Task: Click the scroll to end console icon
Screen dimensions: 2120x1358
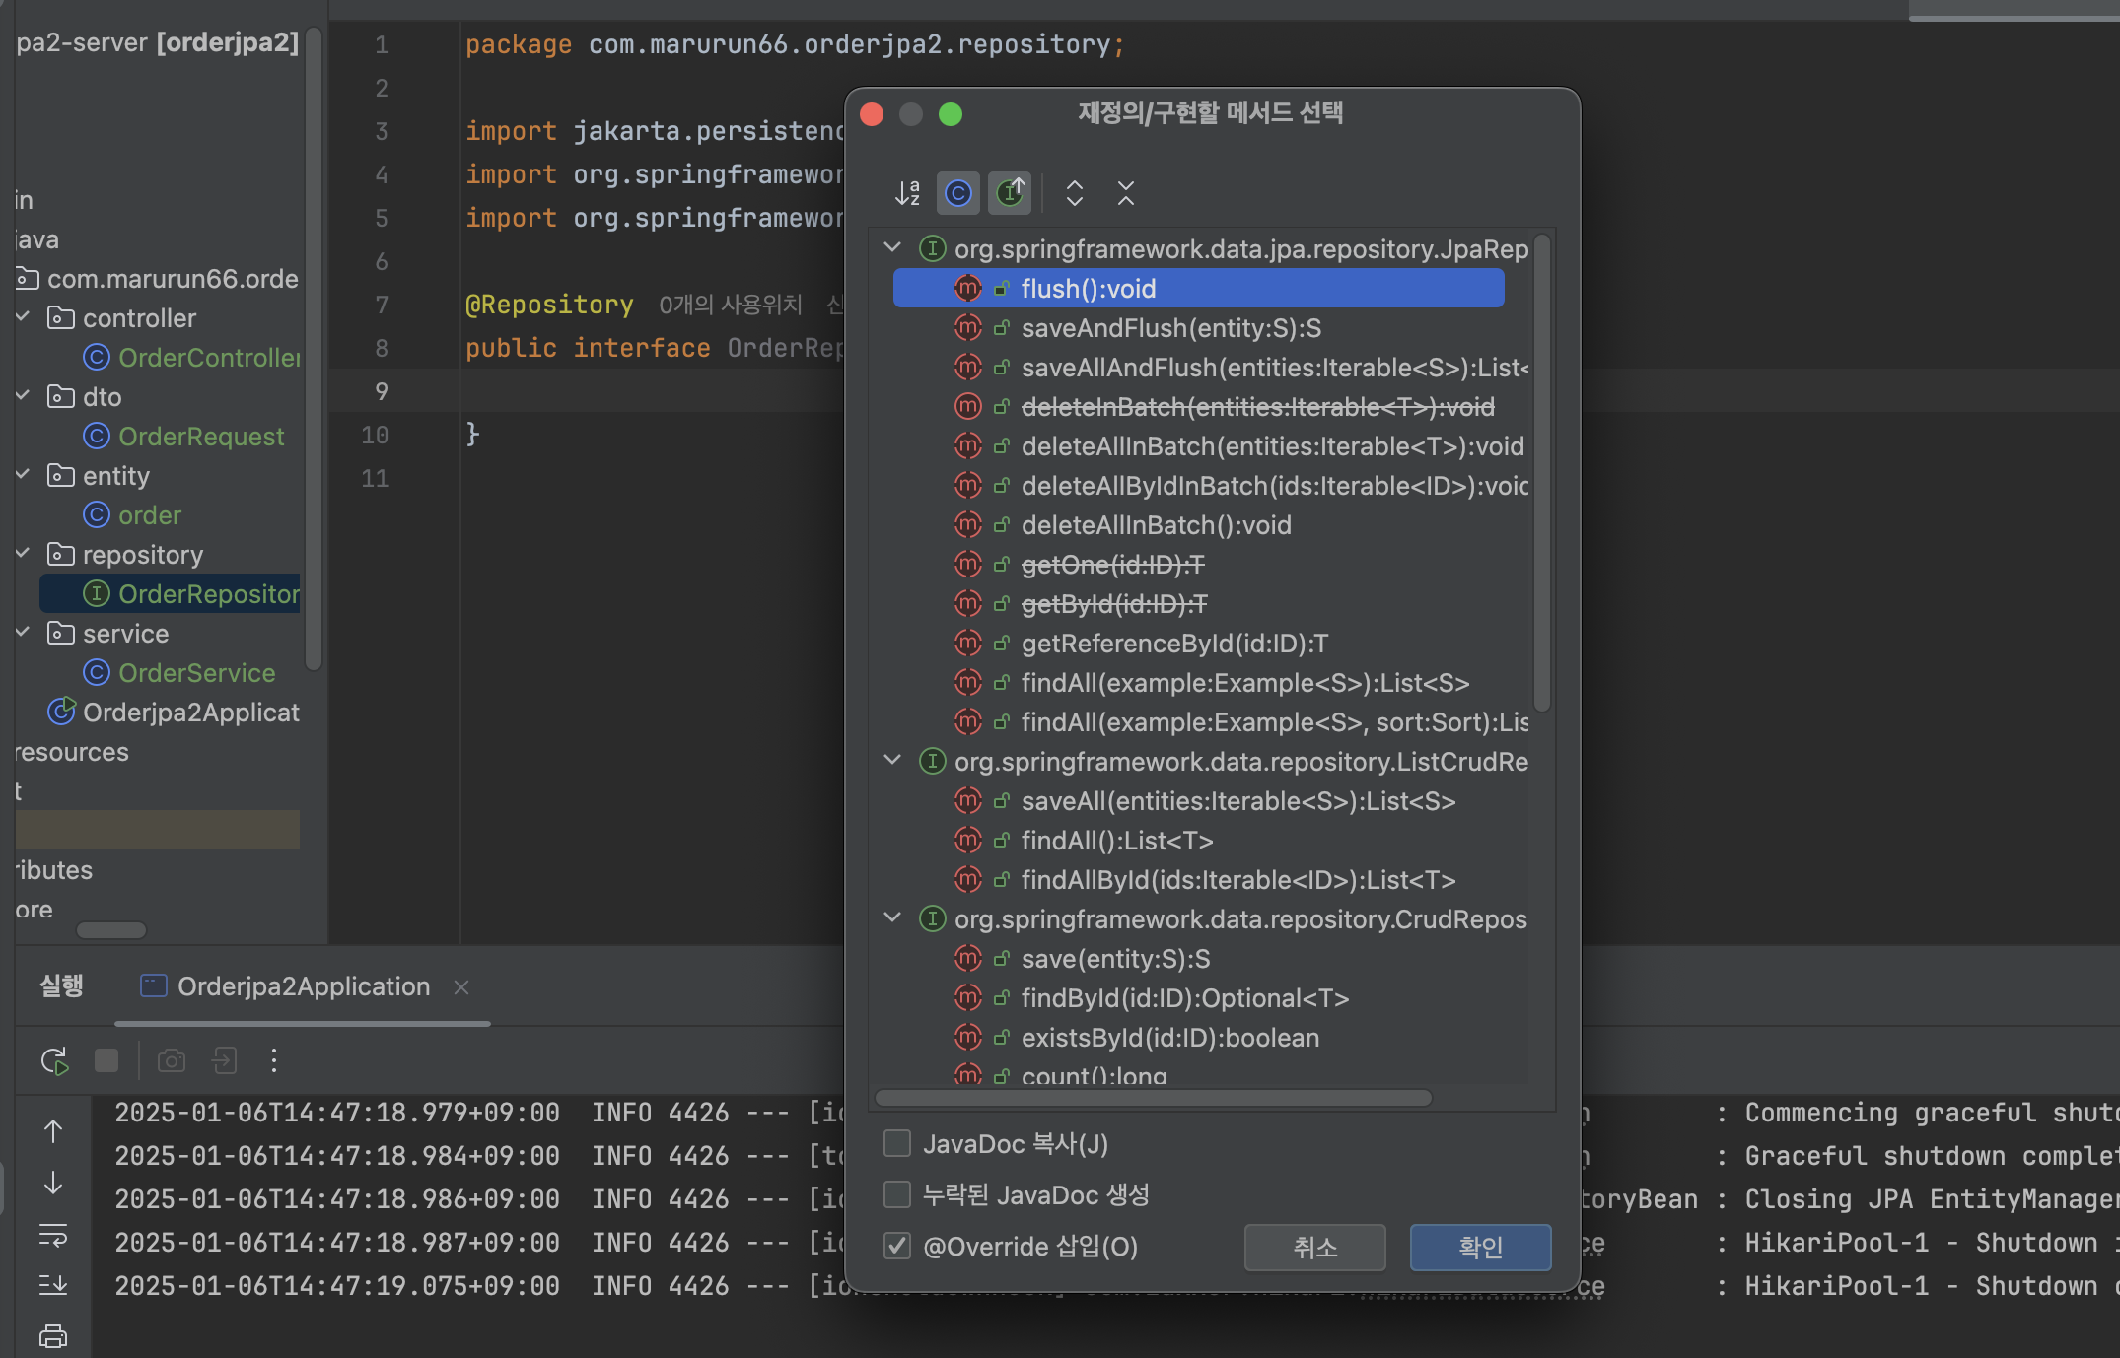Action: coord(53,1284)
